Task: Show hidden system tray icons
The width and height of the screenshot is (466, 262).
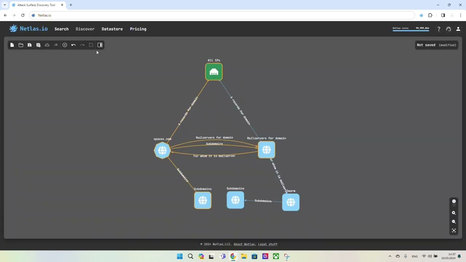Action: point(390,256)
